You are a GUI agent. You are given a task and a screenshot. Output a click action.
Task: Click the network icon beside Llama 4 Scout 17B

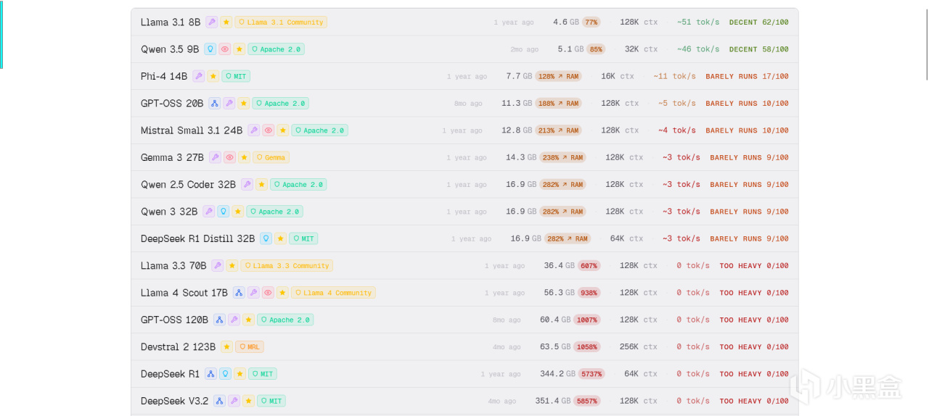[239, 293]
